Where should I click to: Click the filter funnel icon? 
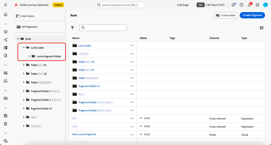point(72,28)
